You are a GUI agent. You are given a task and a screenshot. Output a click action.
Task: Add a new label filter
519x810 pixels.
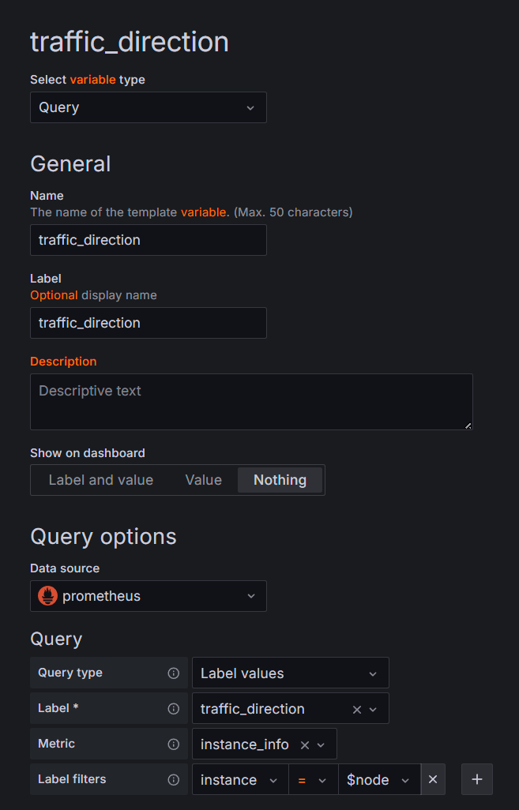(477, 780)
